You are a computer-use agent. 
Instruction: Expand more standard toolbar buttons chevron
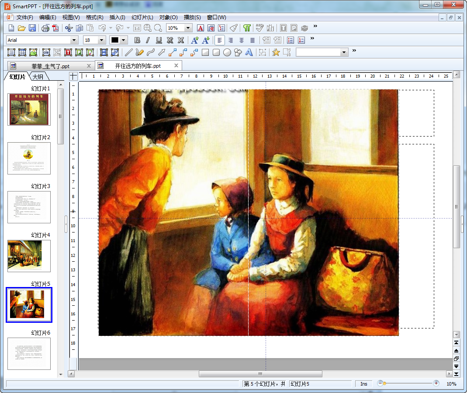(x=315, y=26)
